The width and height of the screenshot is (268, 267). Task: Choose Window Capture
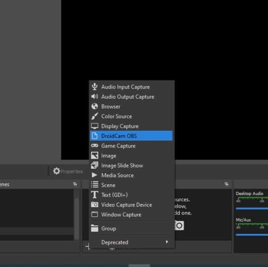(131, 215)
